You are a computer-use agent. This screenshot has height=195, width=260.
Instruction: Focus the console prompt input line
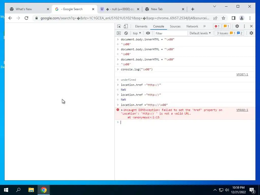tap(187, 122)
